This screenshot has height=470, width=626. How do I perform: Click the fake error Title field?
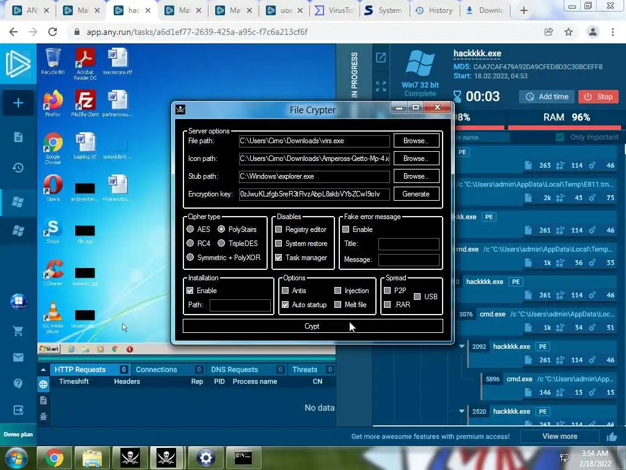click(409, 244)
